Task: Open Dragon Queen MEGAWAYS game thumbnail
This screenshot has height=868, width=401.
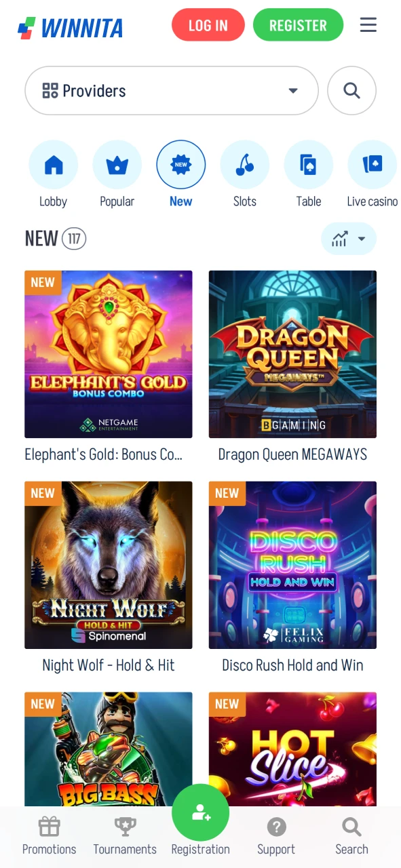Action: (x=292, y=354)
